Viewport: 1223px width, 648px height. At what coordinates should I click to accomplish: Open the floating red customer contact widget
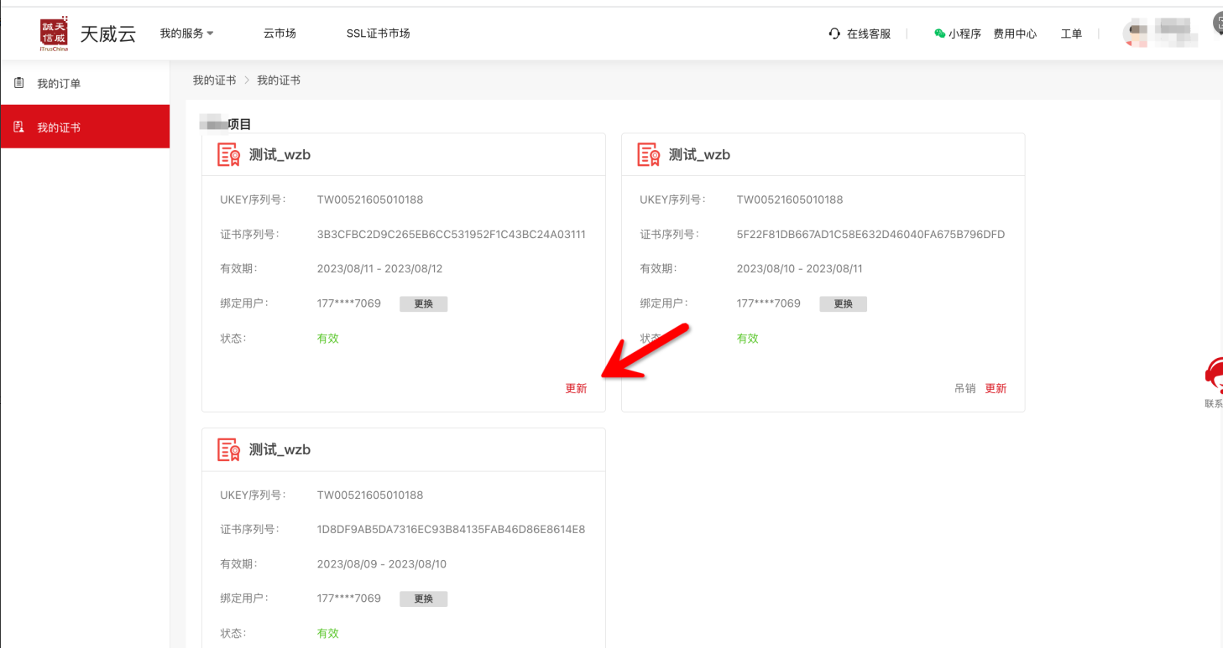pos(1213,376)
